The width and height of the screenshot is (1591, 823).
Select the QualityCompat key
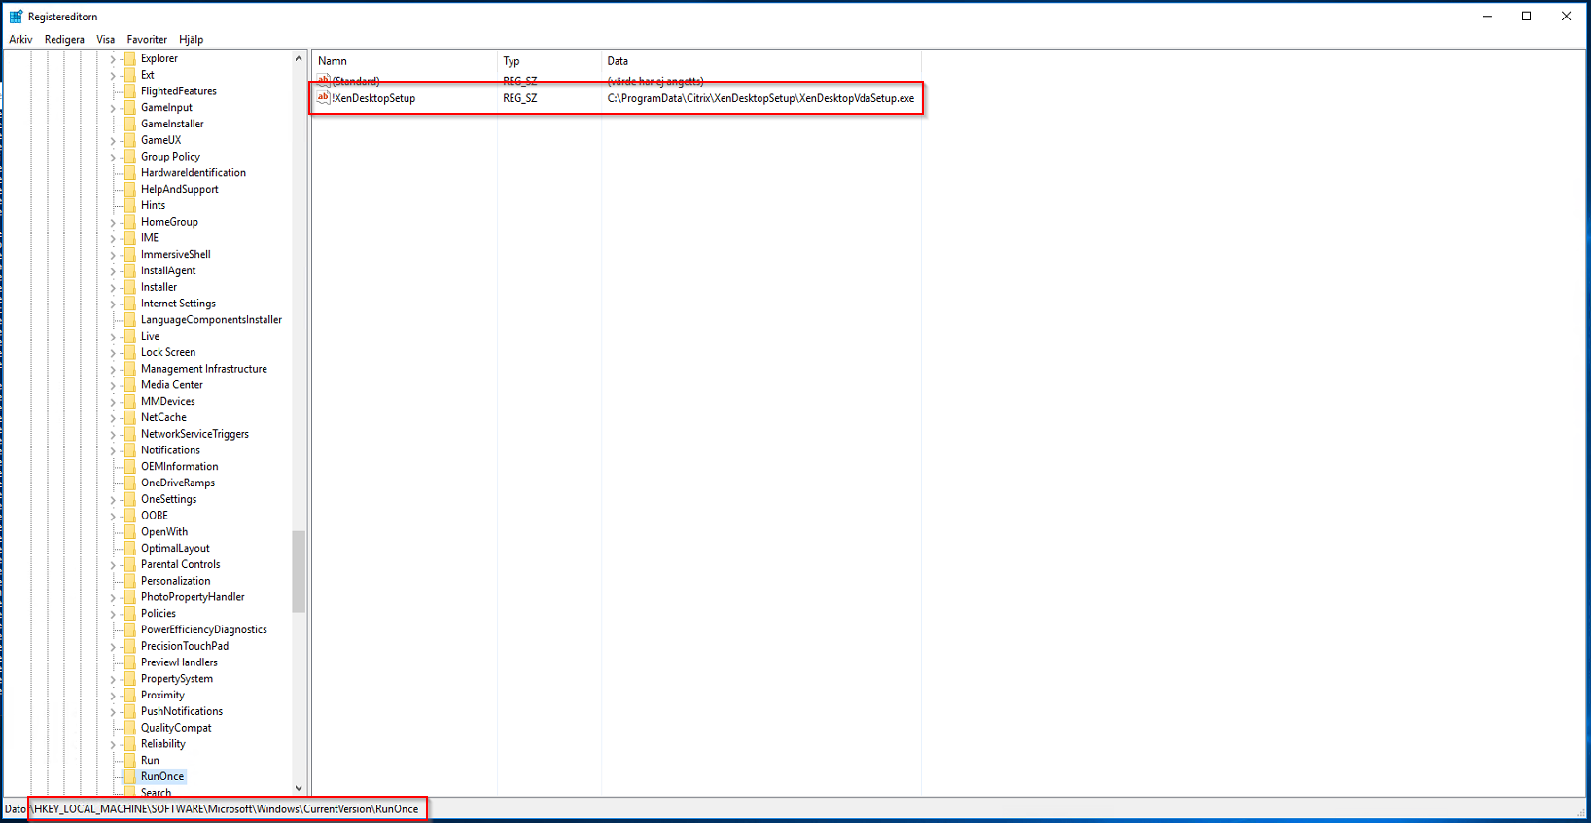click(176, 728)
